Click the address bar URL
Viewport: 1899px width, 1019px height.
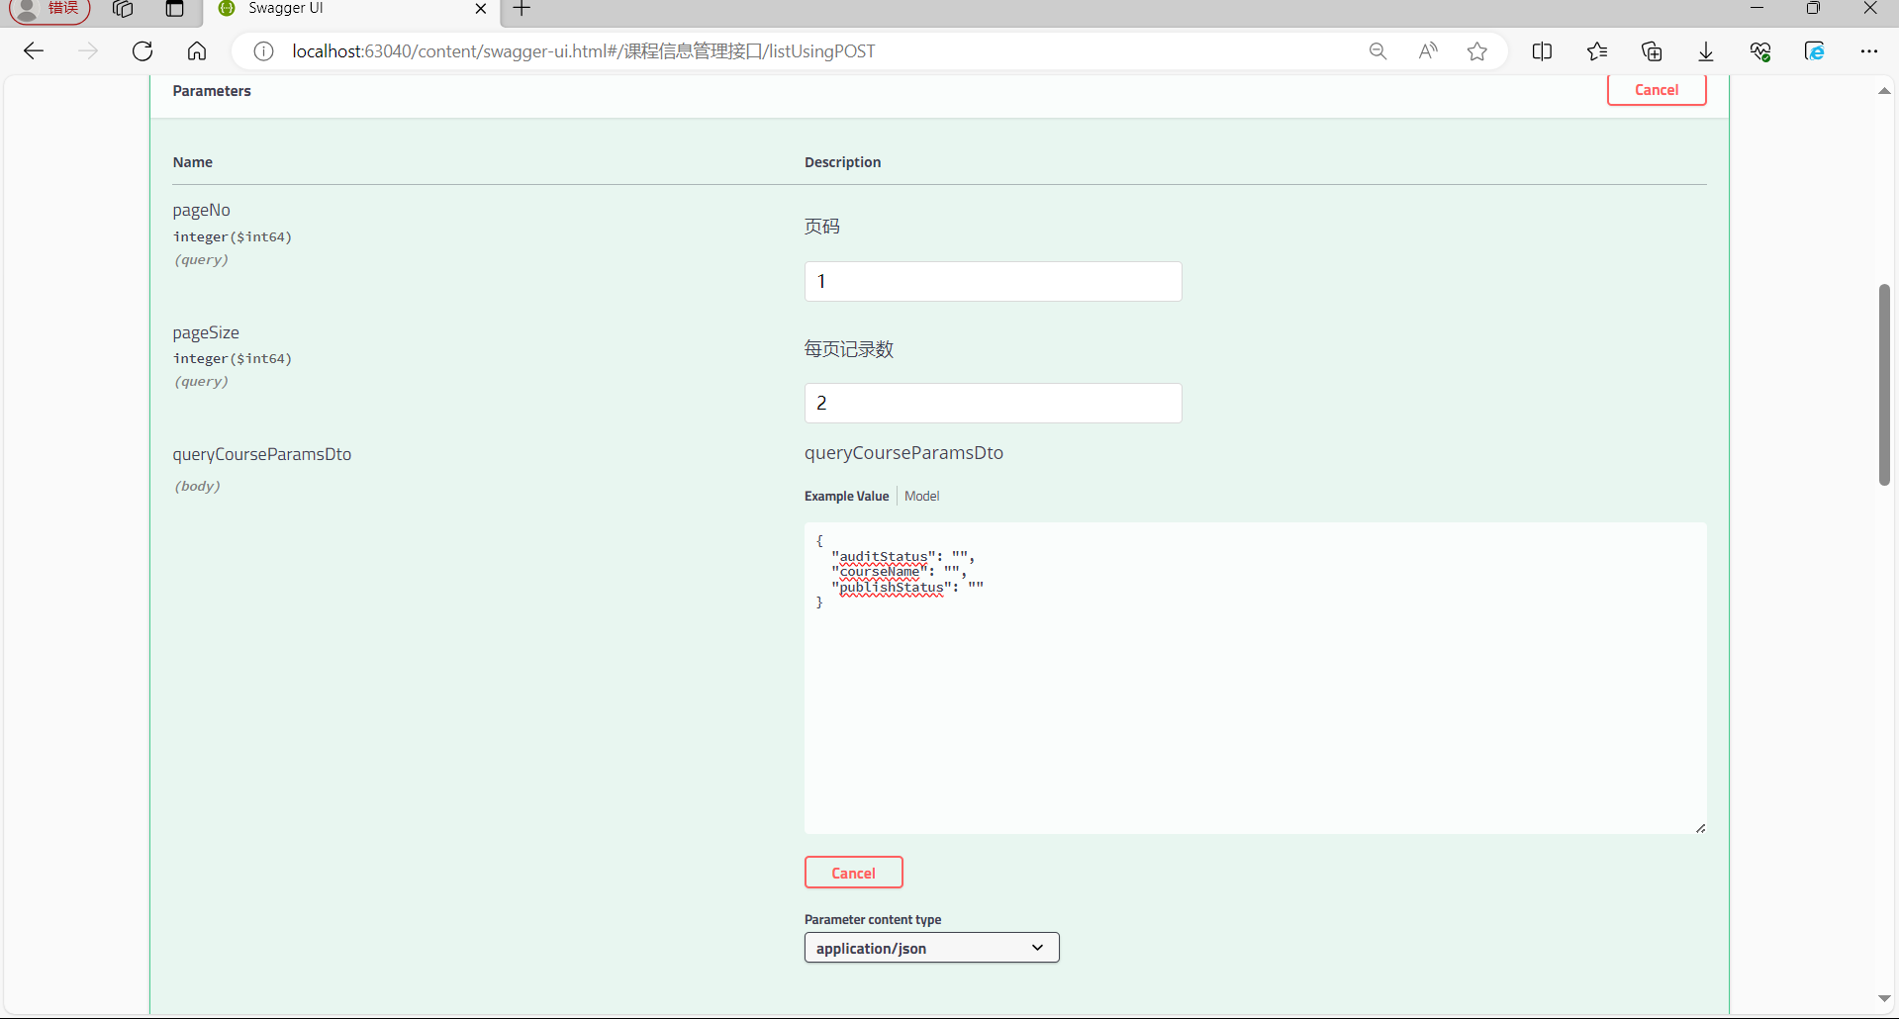(584, 51)
